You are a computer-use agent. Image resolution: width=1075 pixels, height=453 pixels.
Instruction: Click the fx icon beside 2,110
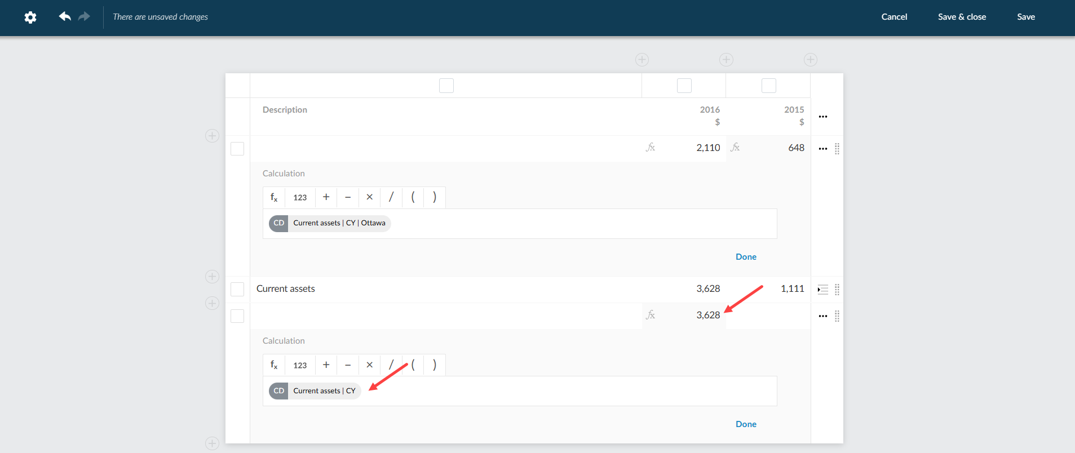coord(651,148)
